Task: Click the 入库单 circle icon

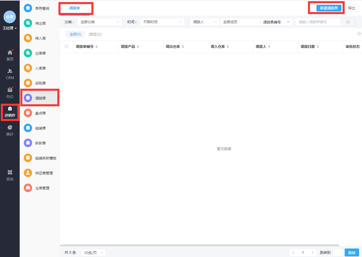Action: (28, 68)
